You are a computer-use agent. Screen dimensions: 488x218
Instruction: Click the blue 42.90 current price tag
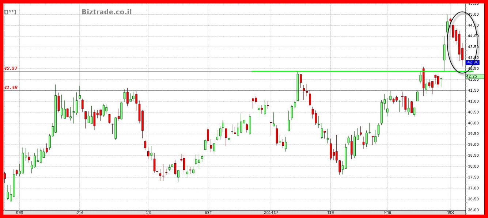(473, 62)
